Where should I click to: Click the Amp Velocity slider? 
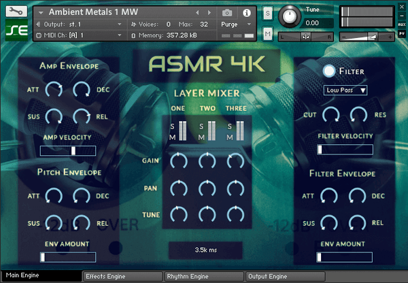coord(68,150)
